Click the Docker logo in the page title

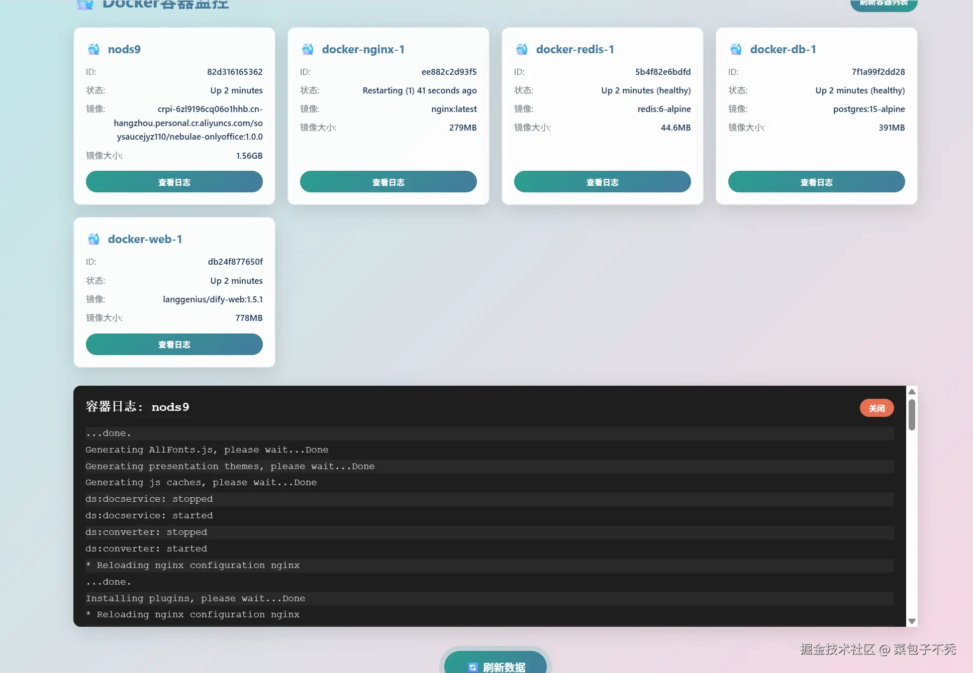pos(84,5)
